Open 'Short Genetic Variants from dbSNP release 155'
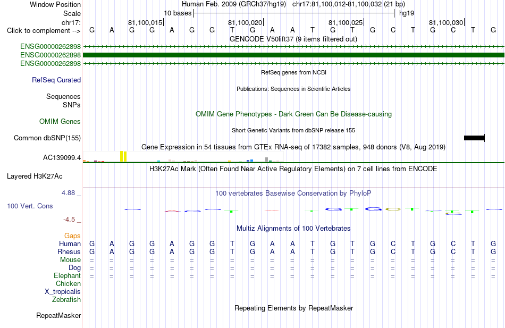Image resolution: width=505 pixels, height=328 pixels. pyautogui.click(x=293, y=130)
